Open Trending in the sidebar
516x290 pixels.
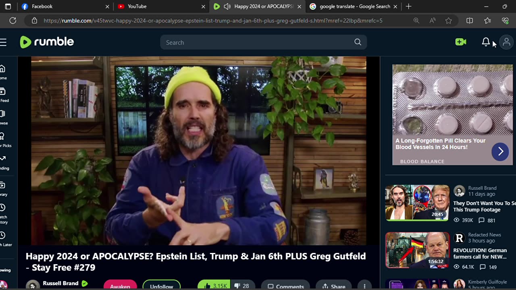4,163
